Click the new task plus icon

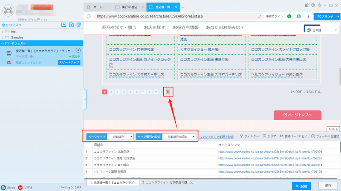pyautogui.click(x=71, y=25)
